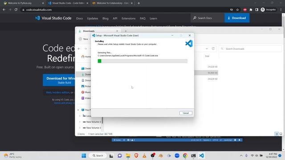Select Pictures in File Explorer sidebar

coord(86,86)
